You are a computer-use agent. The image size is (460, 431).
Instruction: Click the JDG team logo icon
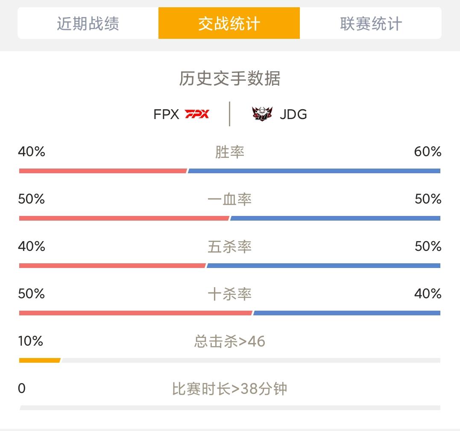262,114
